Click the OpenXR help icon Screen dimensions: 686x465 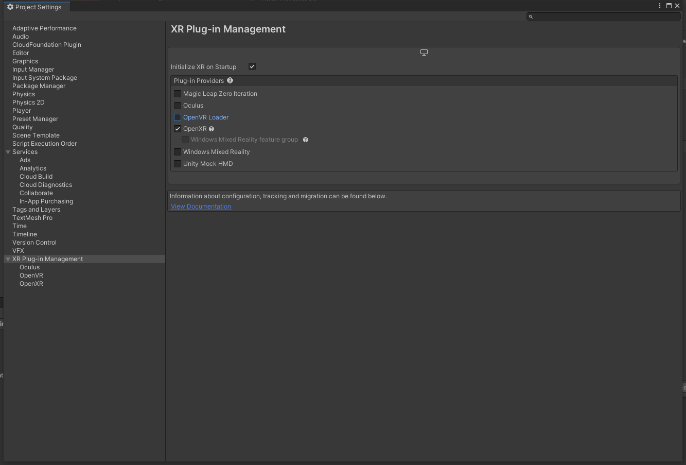coord(212,129)
